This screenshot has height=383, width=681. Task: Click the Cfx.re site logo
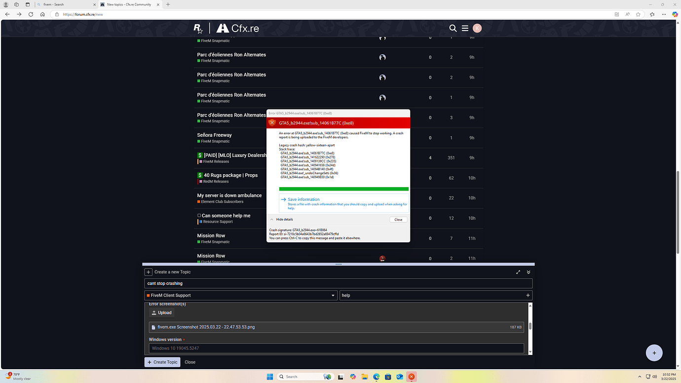(x=239, y=28)
